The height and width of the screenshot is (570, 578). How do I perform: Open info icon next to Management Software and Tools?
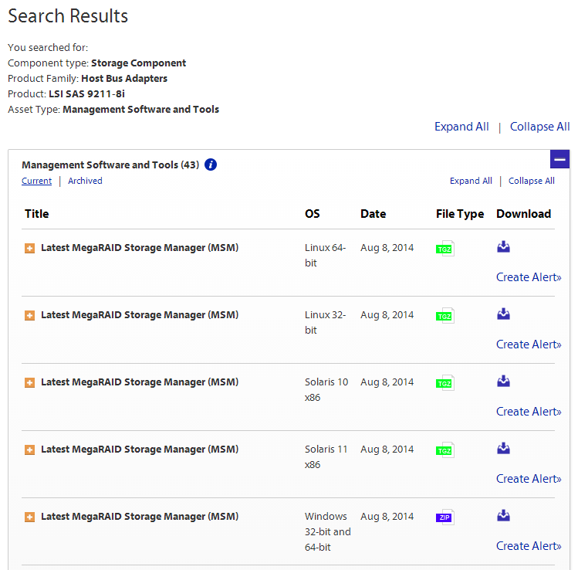pos(211,165)
